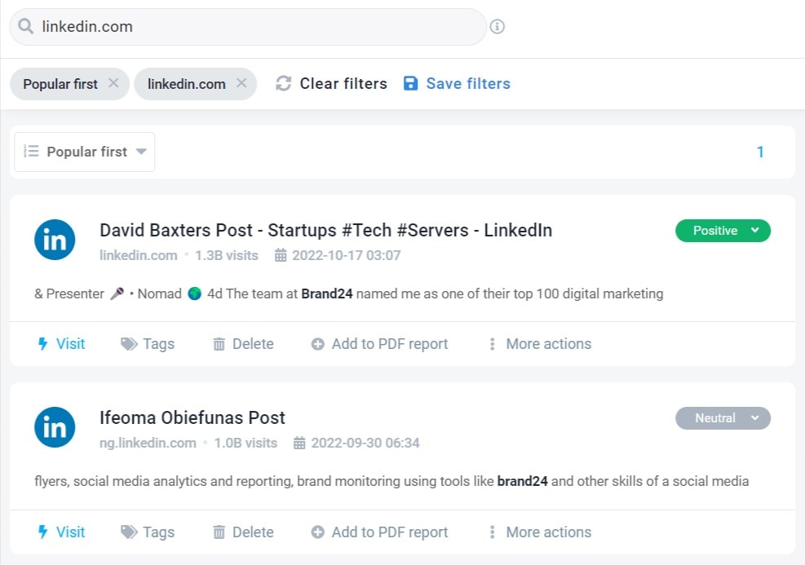The image size is (805, 565).
Task: Clear filters using the refresh icon
Action: coord(284,83)
